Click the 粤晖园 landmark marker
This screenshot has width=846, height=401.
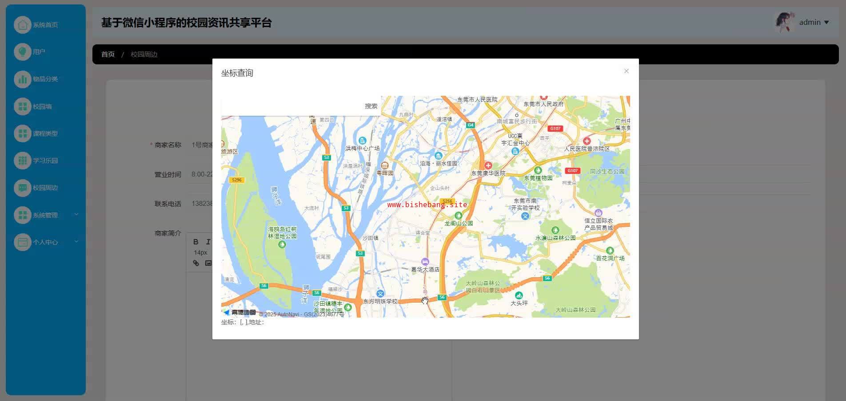coord(385,165)
